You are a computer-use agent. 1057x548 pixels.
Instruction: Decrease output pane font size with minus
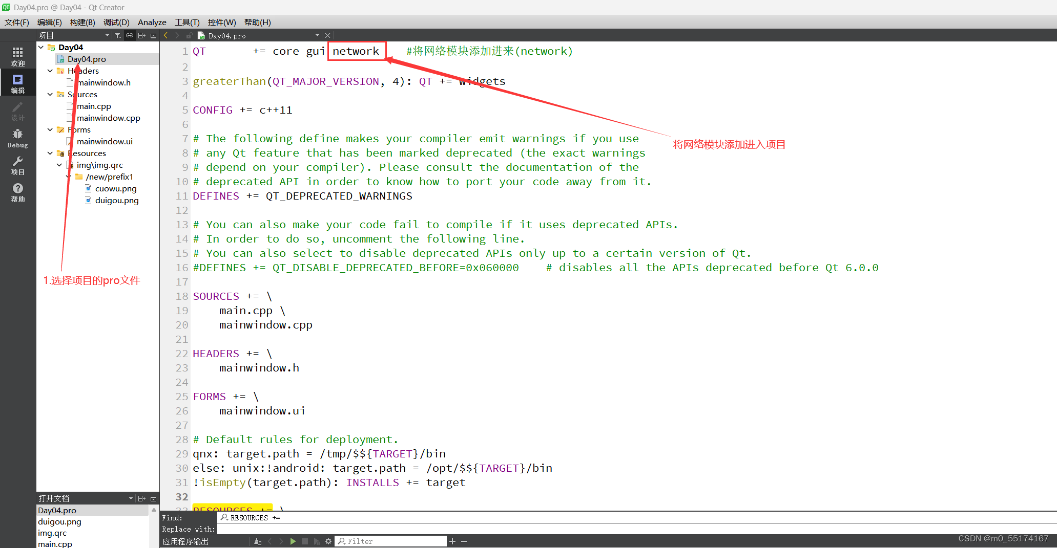[464, 541]
